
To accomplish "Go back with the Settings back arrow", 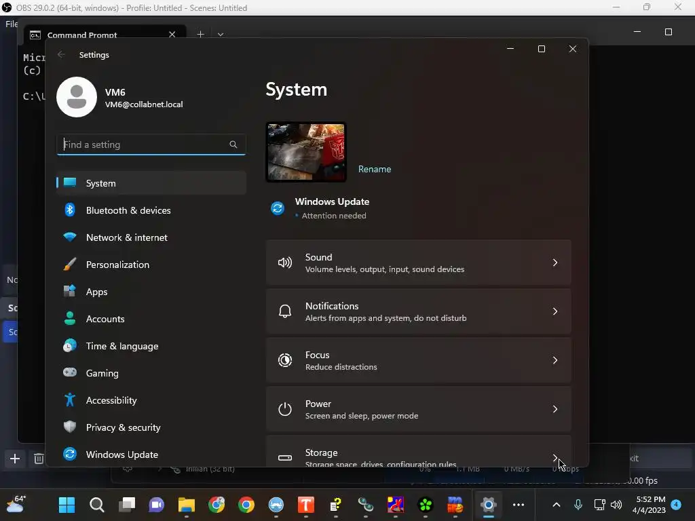I will point(61,54).
